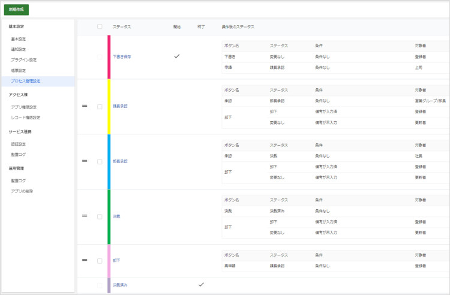Image resolution: width=450 pixels, height=295 pixels.
Task: Click the 下書き button name cell
Action: tap(230, 57)
